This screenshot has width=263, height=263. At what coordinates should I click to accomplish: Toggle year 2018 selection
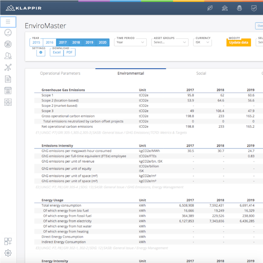tap(76, 43)
